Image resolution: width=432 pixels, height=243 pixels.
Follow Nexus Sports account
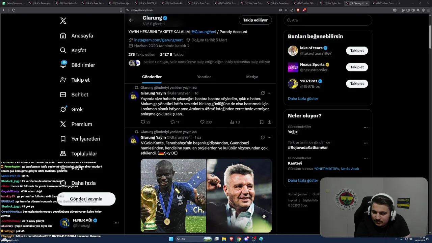(x=357, y=67)
